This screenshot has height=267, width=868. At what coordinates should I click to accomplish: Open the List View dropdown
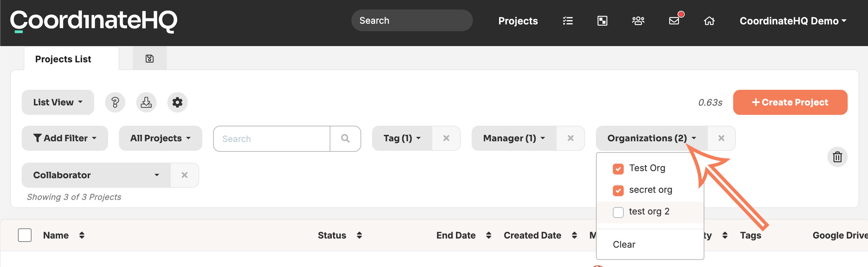[58, 102]
